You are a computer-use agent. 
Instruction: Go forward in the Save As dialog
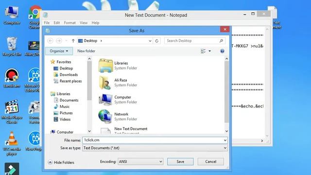59,41
